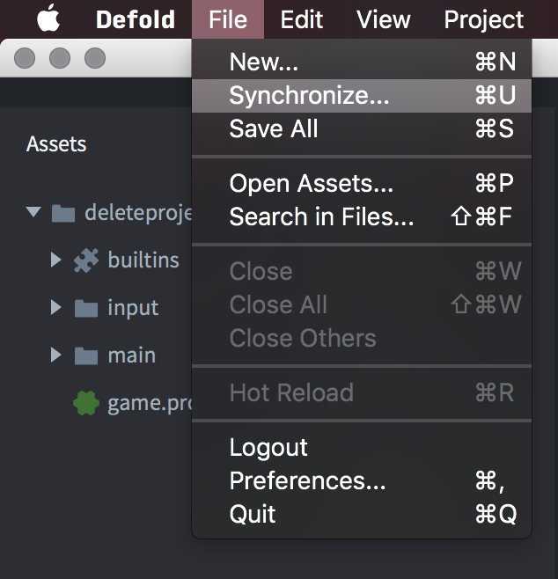Open the Edit menu
The width and height of the screenshot is (558, 579).
[301, 19]
